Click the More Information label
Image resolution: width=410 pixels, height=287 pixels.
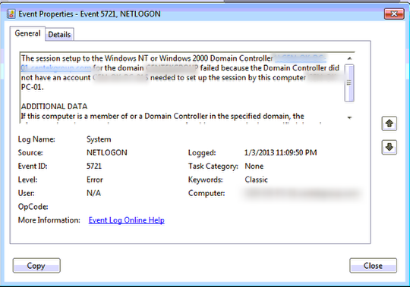(49, 220)
